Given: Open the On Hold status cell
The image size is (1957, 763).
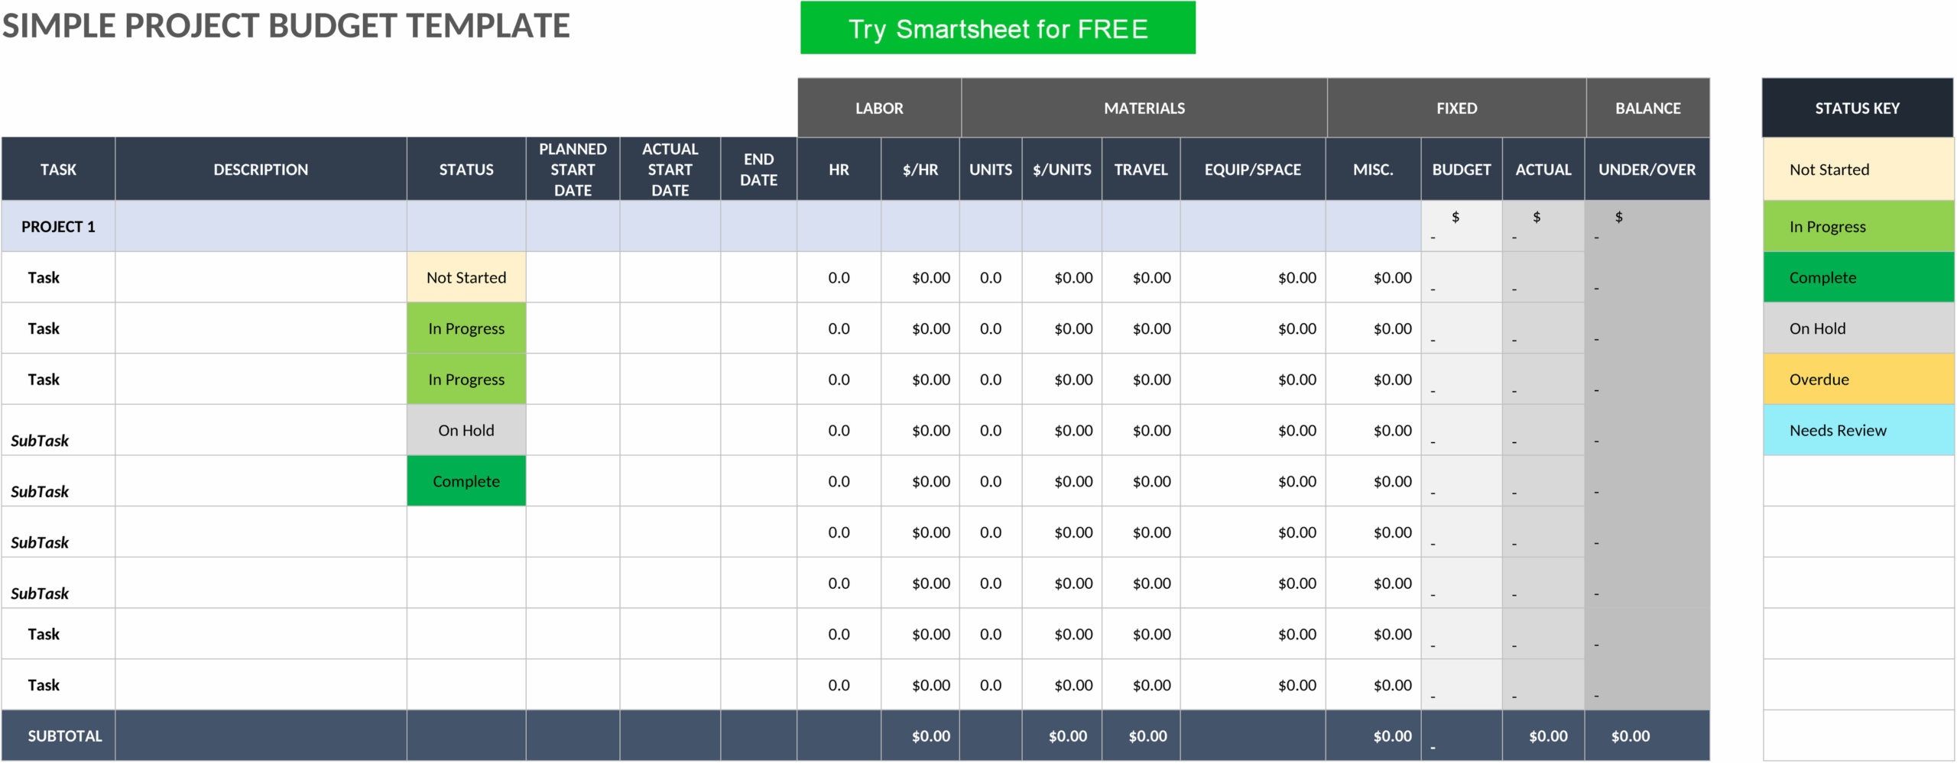Looking at the screenshot, I should [x=466, y=430].
